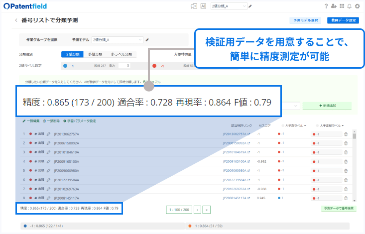Click scrollbar down arrow of list
The image size is (365, 234).
354,201
